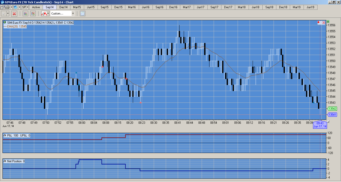Open the Mar16 contract tab
341x182 pixels.
pyautogui.click(x=132, y=7)
